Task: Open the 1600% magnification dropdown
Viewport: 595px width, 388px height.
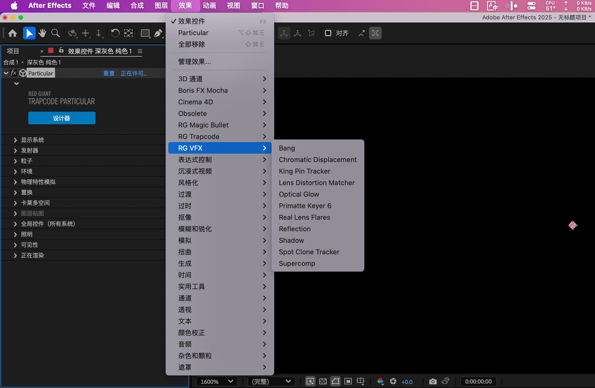Action: (x=217, y=381)
